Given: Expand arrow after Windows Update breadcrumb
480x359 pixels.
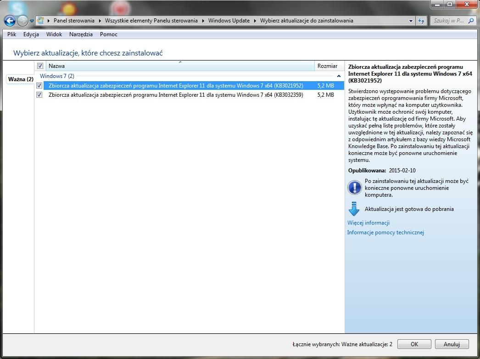Looking at the screenshot, I should (x=255, y=21).
